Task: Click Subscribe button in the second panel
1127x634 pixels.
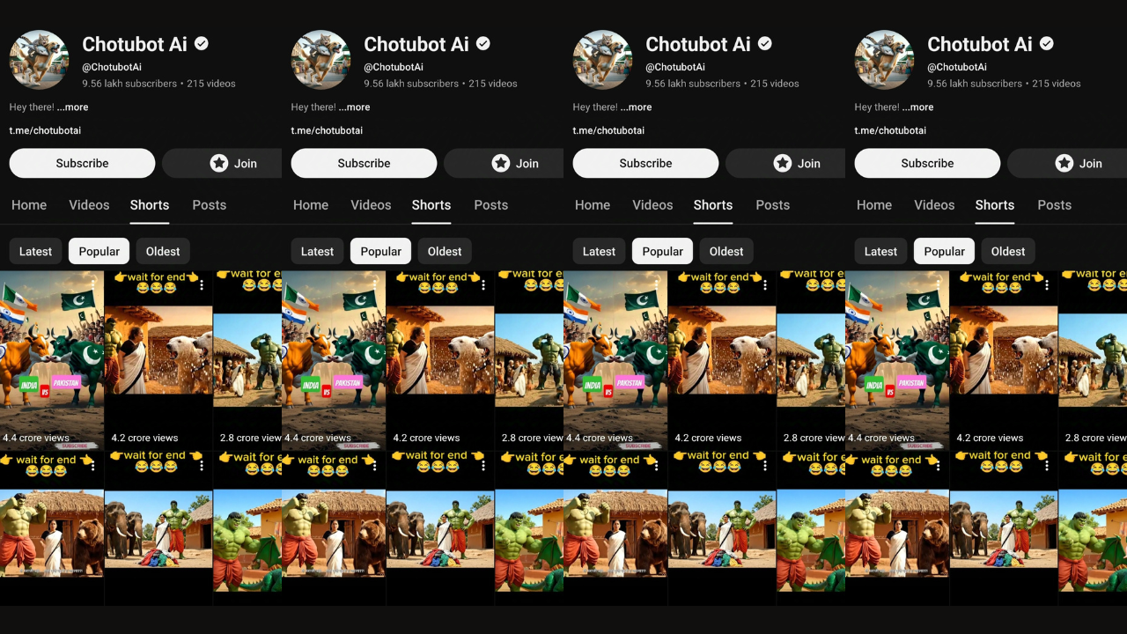Action: coord(364,163)
